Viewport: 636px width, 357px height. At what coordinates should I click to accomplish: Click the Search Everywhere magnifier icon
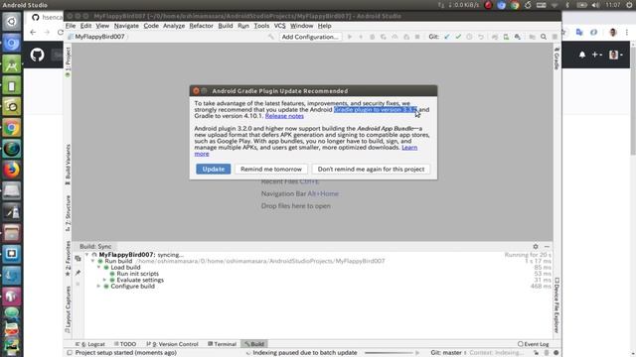pos(544,37)
